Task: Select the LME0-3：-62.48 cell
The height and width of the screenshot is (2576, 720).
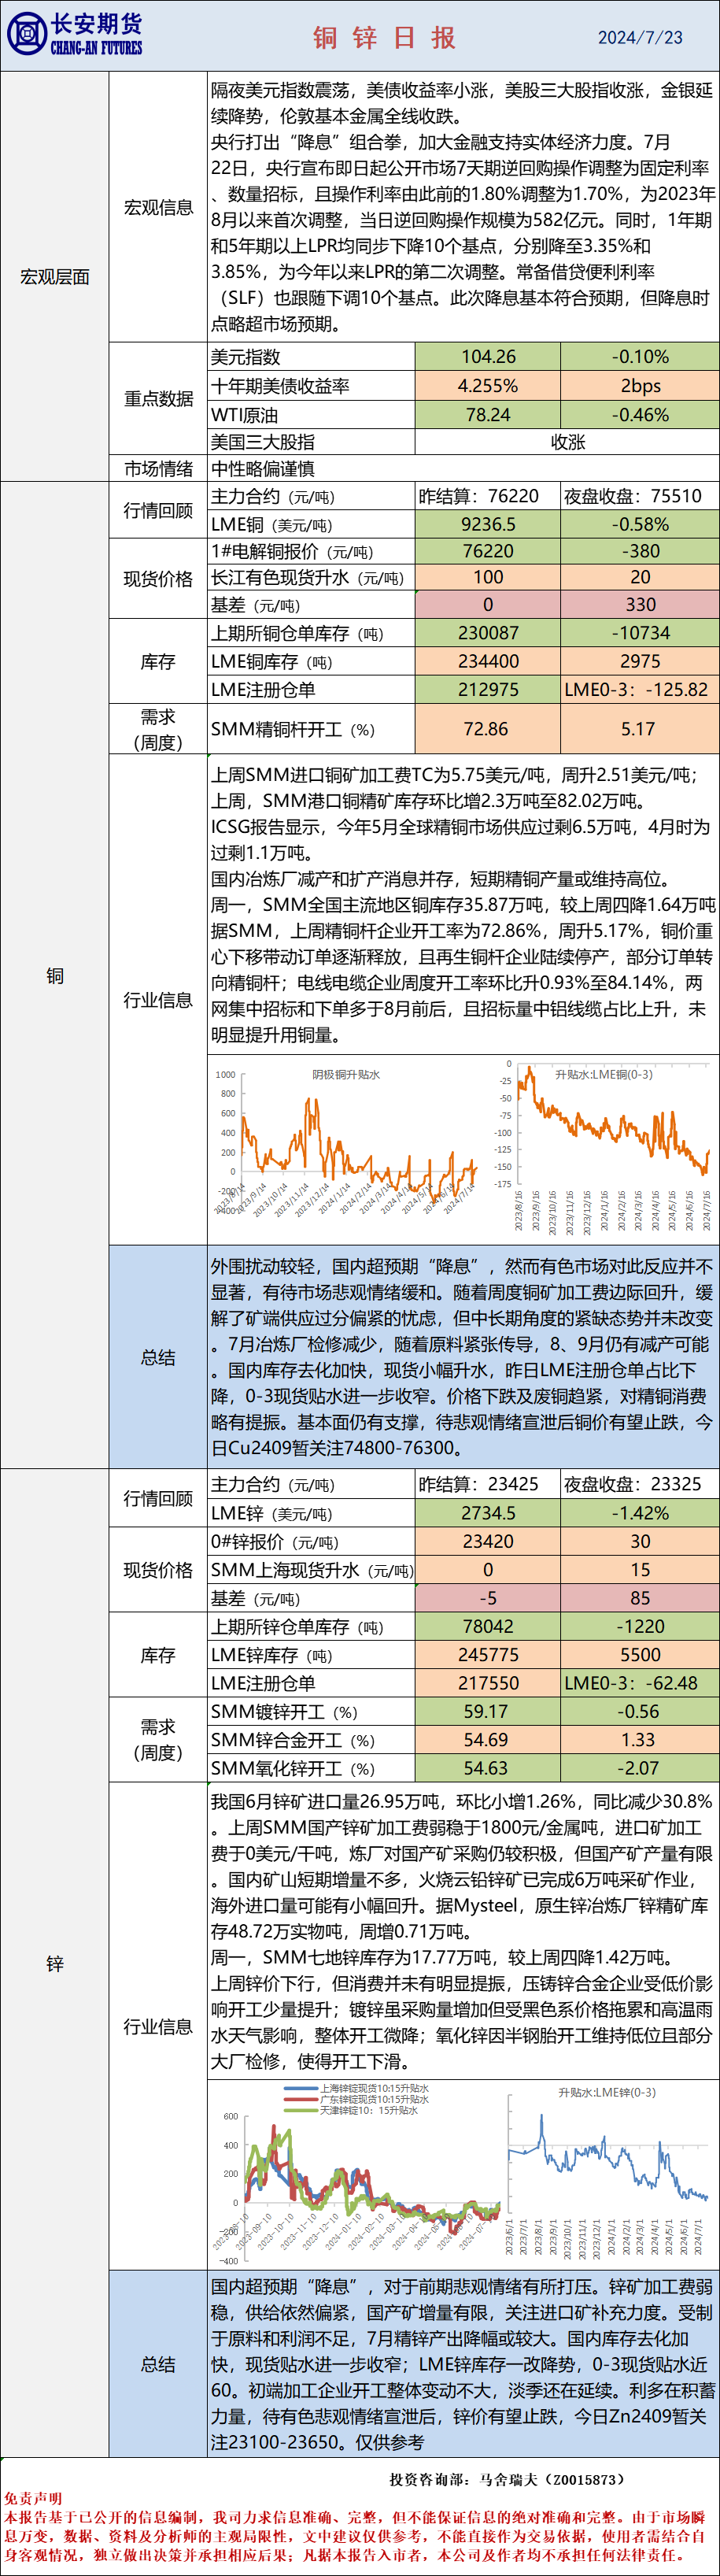Action: (x=640, y=1683)
